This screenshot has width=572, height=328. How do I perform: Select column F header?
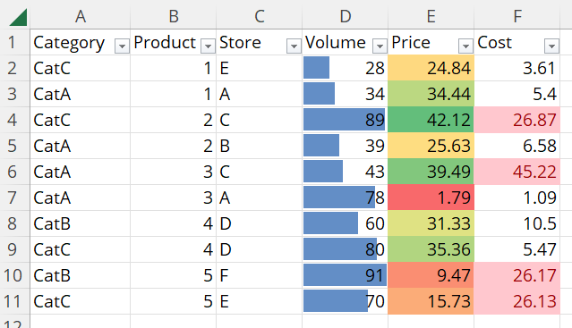pos(517,16)
